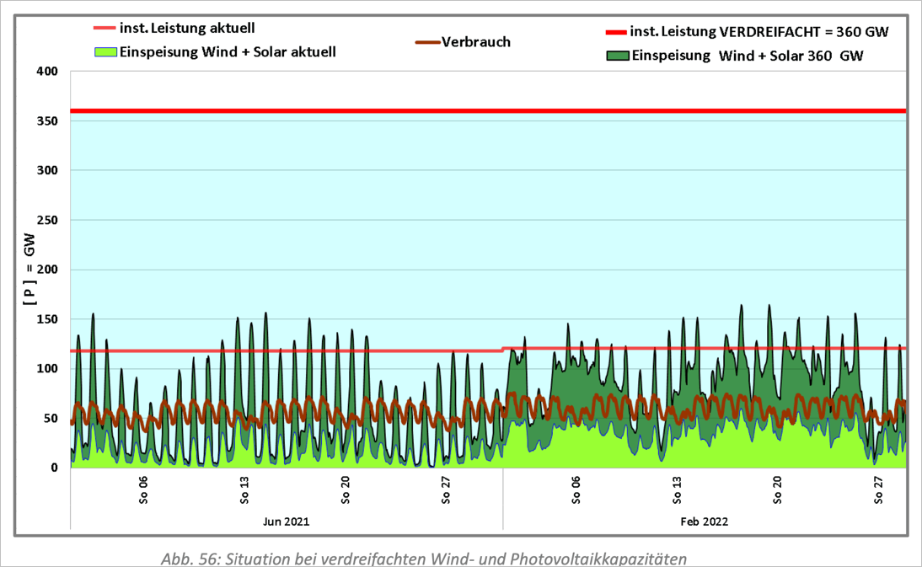Screen dimensions: 922x567
Task: Click 'So 27' tick under Jun 2021
Action: tap(447, 490)
